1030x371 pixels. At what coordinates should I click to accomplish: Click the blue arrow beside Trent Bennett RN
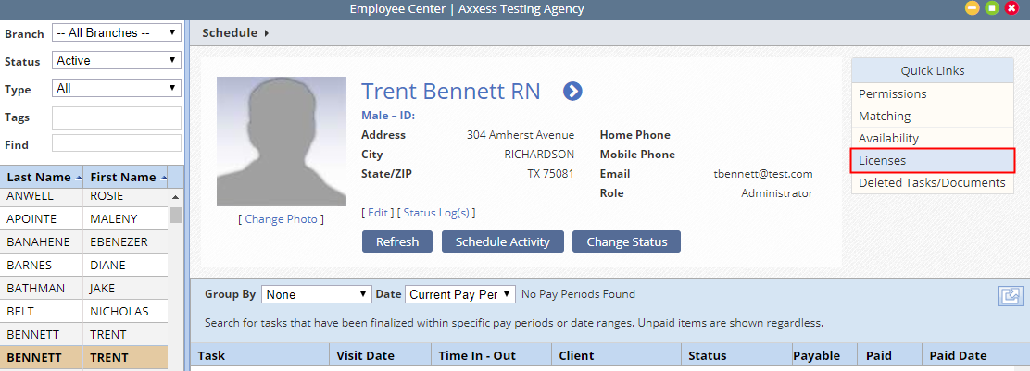(572, 92)
